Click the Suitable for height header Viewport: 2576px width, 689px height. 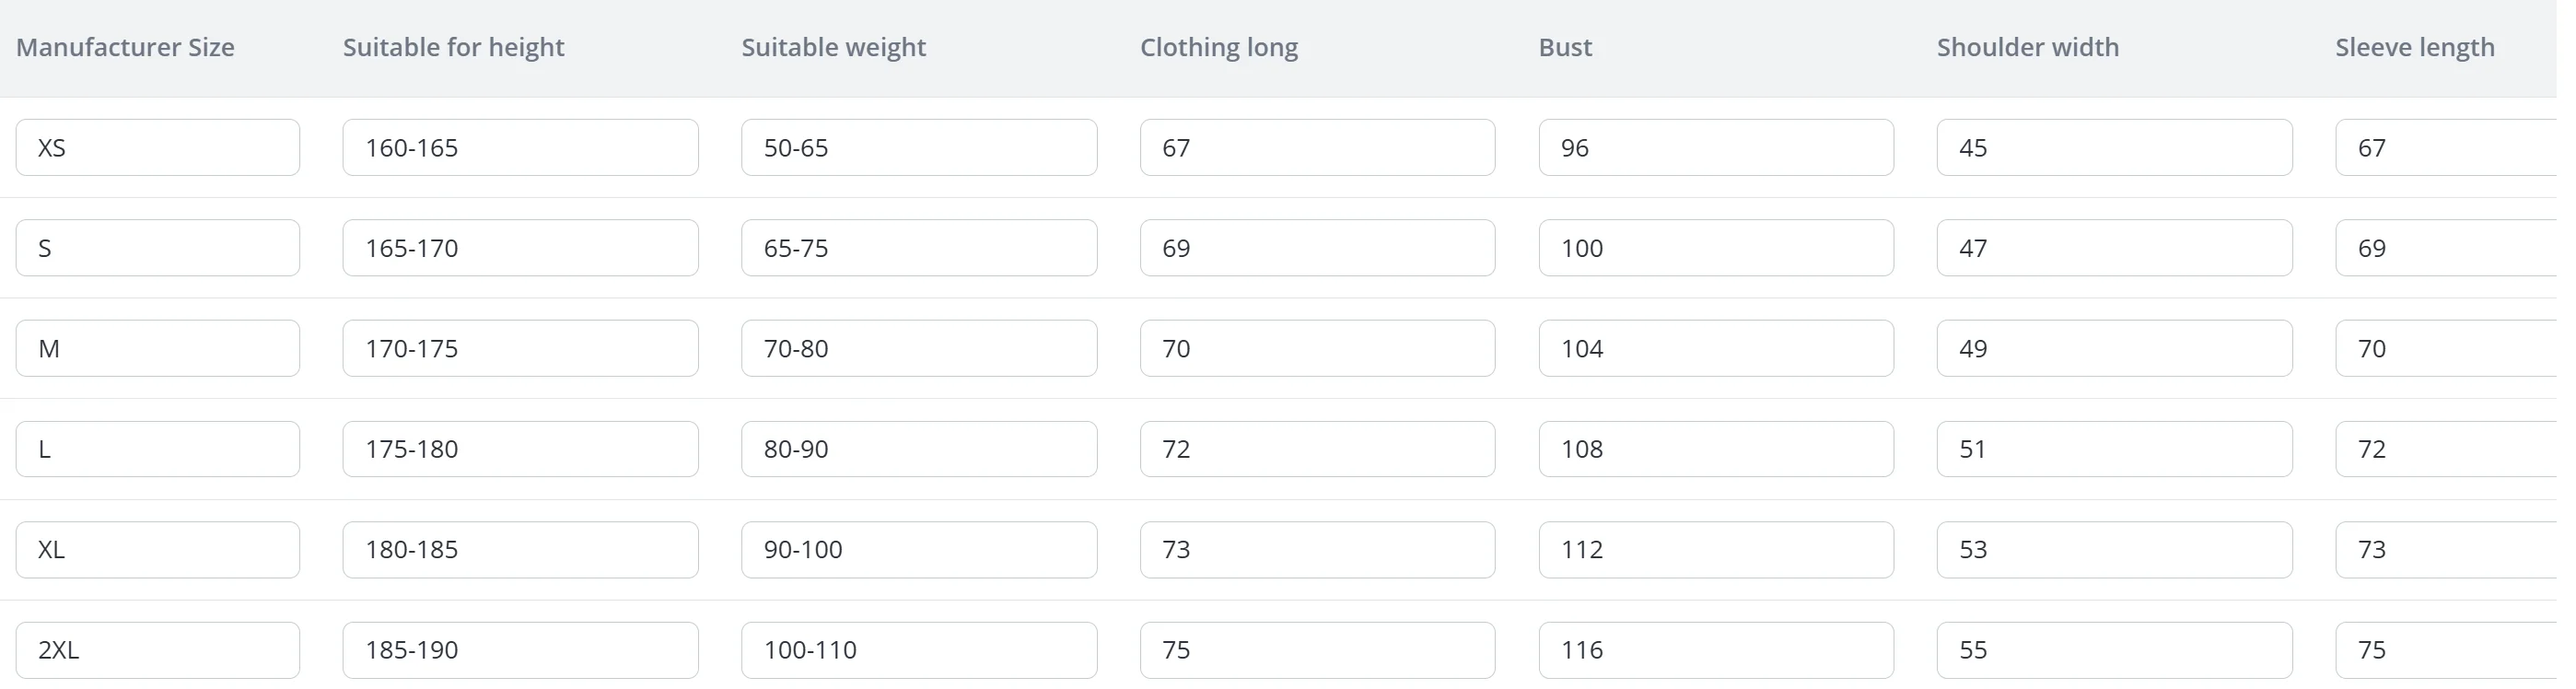pyautogui.click(x=453, y=47)
